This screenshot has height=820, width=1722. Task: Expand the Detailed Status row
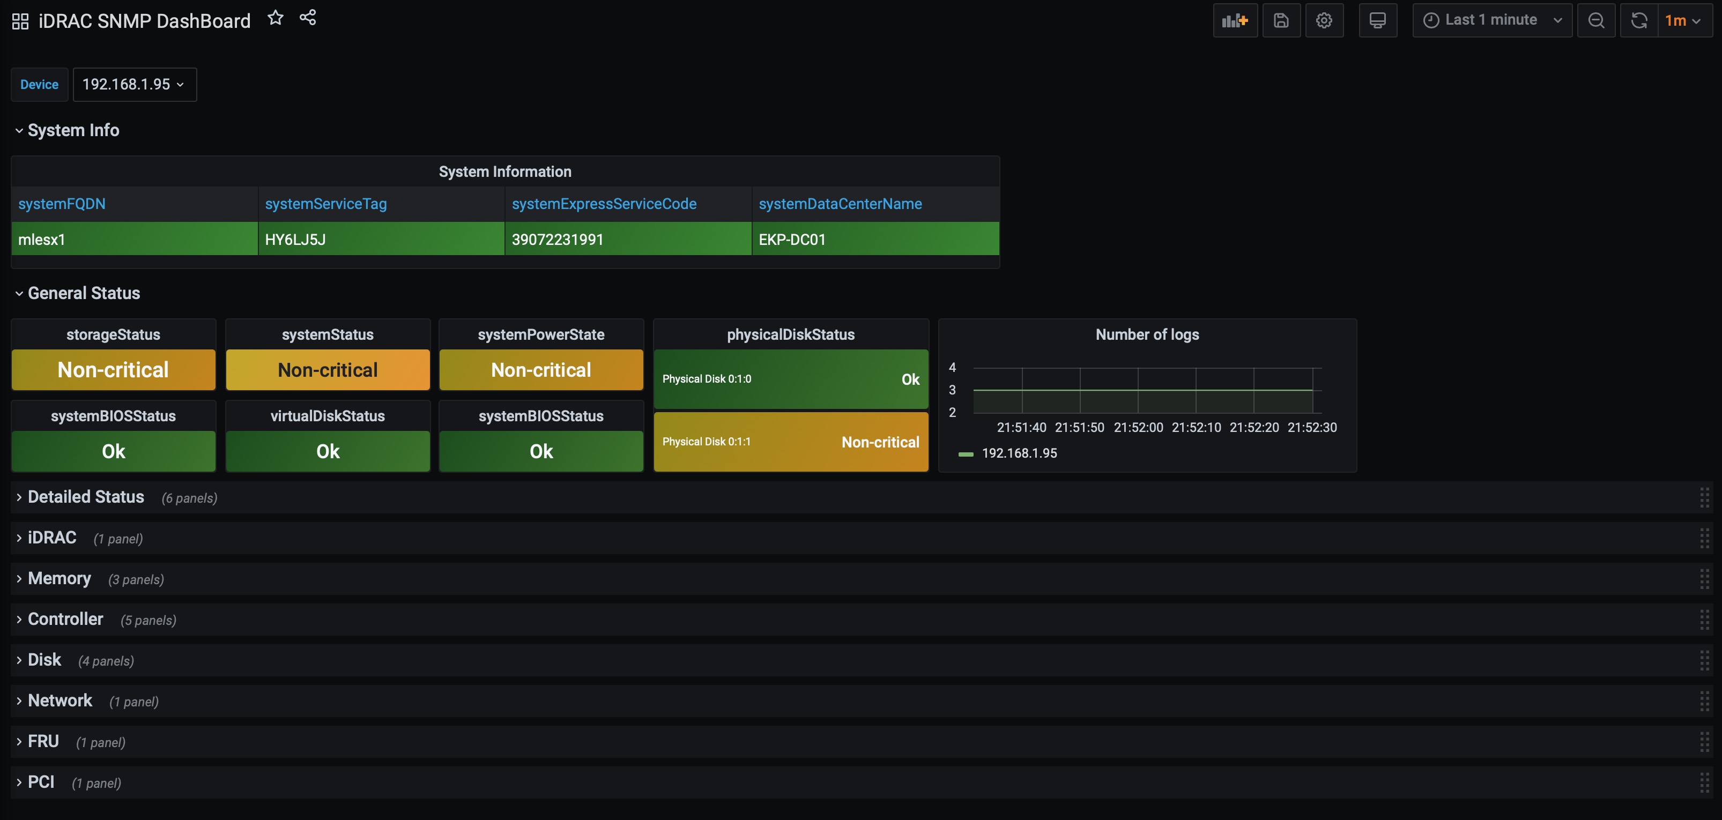point(86,496)
